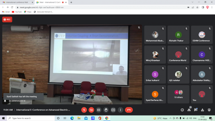
Task: Open the Gmail bookmark
Action: 6,12
